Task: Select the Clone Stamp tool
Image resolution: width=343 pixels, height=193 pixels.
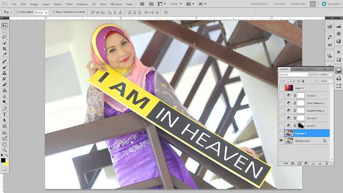Action: coord(4,73)
